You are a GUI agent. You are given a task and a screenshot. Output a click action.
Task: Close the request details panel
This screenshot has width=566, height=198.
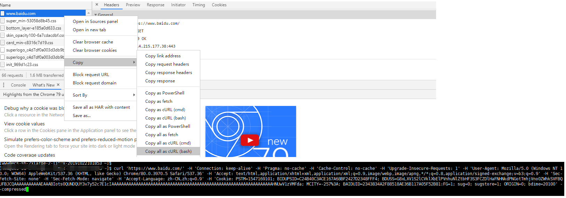pos(97,5)
